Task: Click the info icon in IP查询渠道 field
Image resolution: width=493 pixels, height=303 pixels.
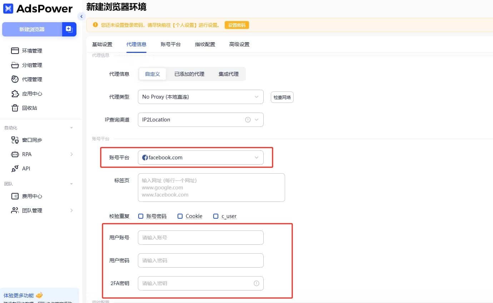Action: click(x=248, y=120)
